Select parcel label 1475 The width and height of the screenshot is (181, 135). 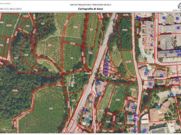click(x=172, y=24)
